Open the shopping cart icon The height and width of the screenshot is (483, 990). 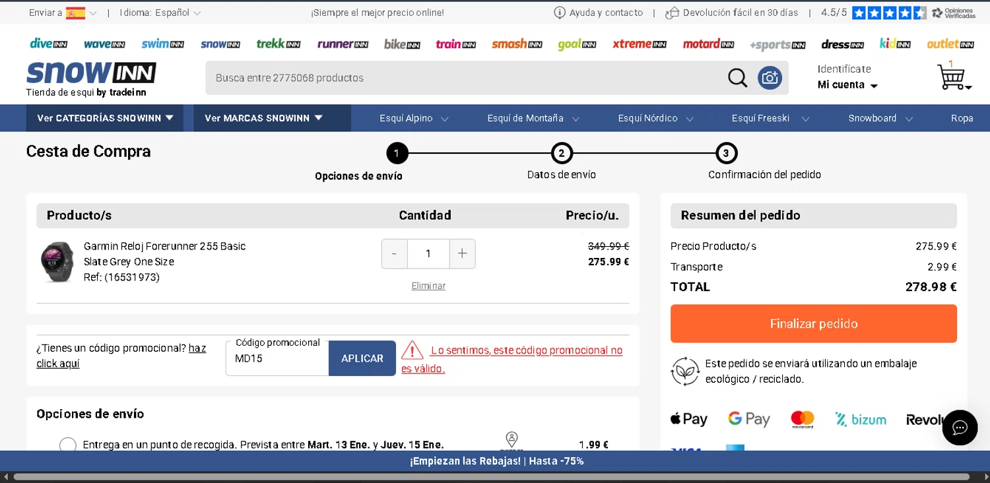pos(953,77)
